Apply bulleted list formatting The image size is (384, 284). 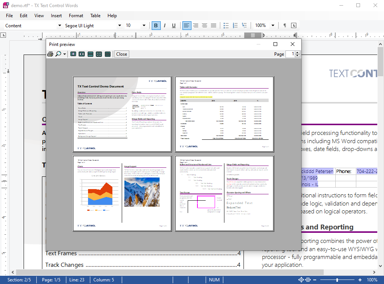[226, 25]
